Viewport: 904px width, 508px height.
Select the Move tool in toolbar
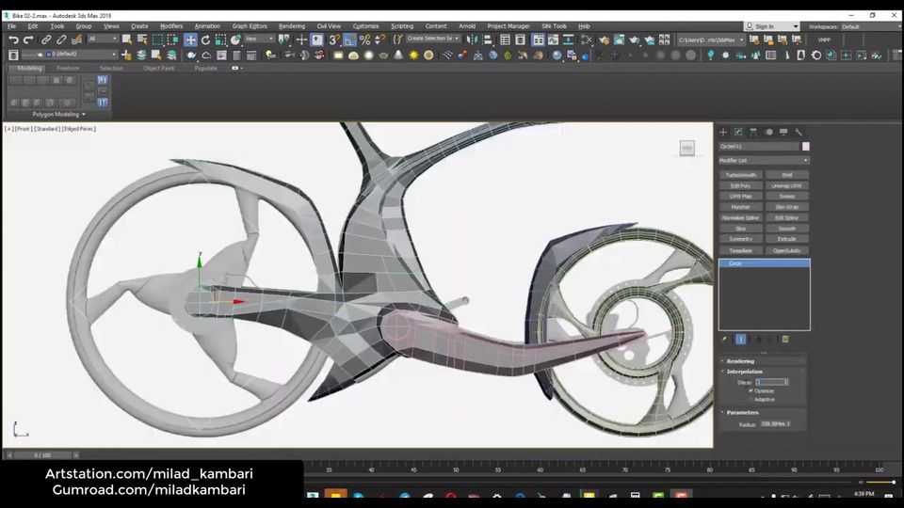tap(190, 40)
